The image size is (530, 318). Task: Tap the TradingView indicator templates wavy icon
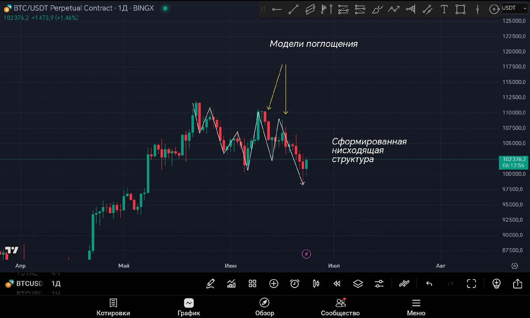(404, 284)
